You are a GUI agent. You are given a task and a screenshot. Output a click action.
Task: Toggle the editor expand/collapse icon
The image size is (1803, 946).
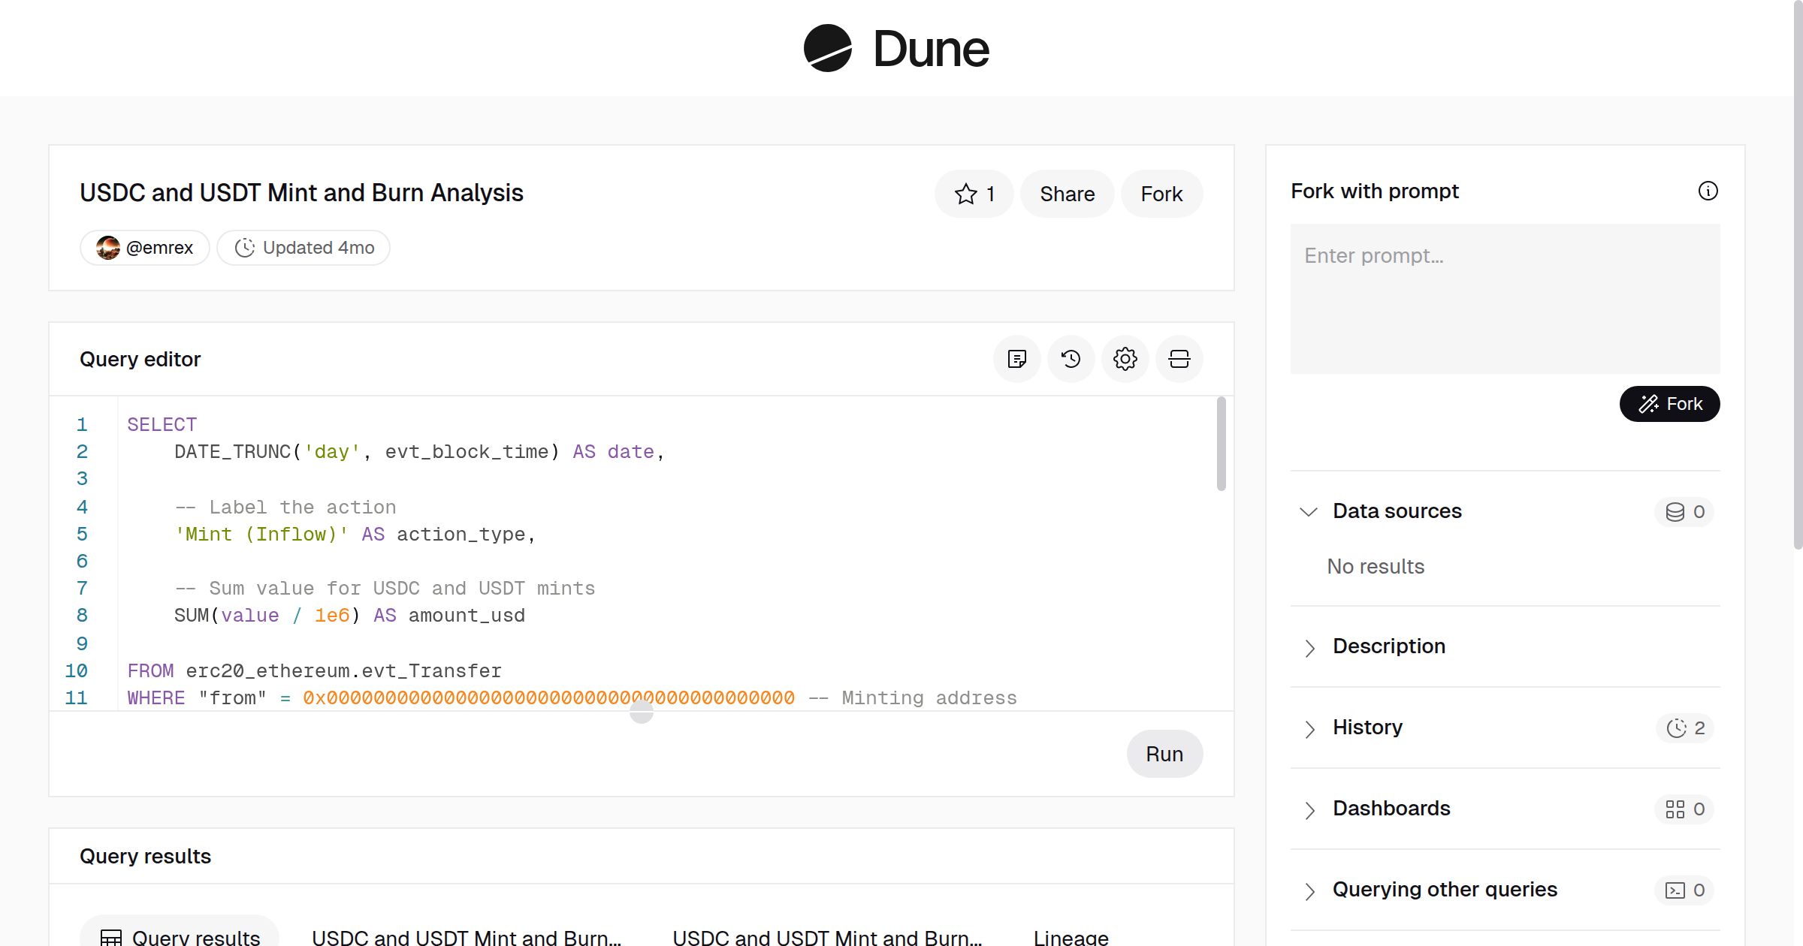pyautogui.click(x=1179, y=359)
